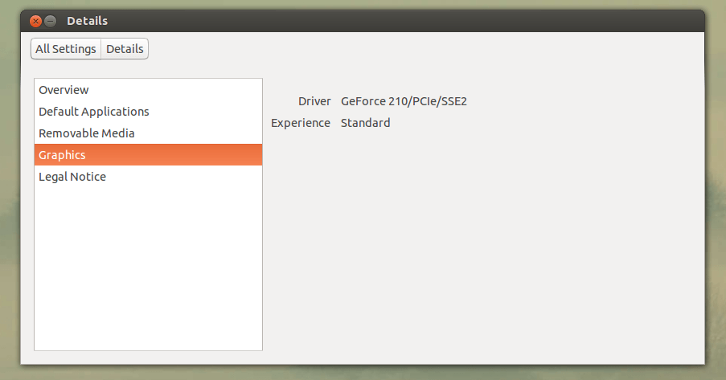The height and width of the screenshot is (380, 726).
Task: Select Default Applications in sidebar
Action: click(x=93, y=112)
